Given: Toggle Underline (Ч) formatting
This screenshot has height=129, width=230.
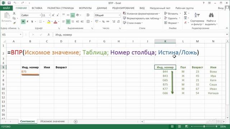Looking at the screenshot, I should [32, 21].
